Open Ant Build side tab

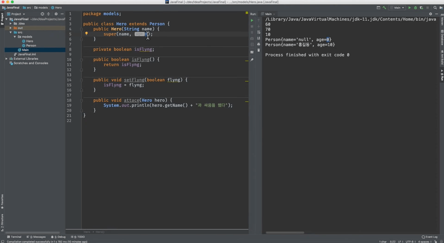click(442, 57)
